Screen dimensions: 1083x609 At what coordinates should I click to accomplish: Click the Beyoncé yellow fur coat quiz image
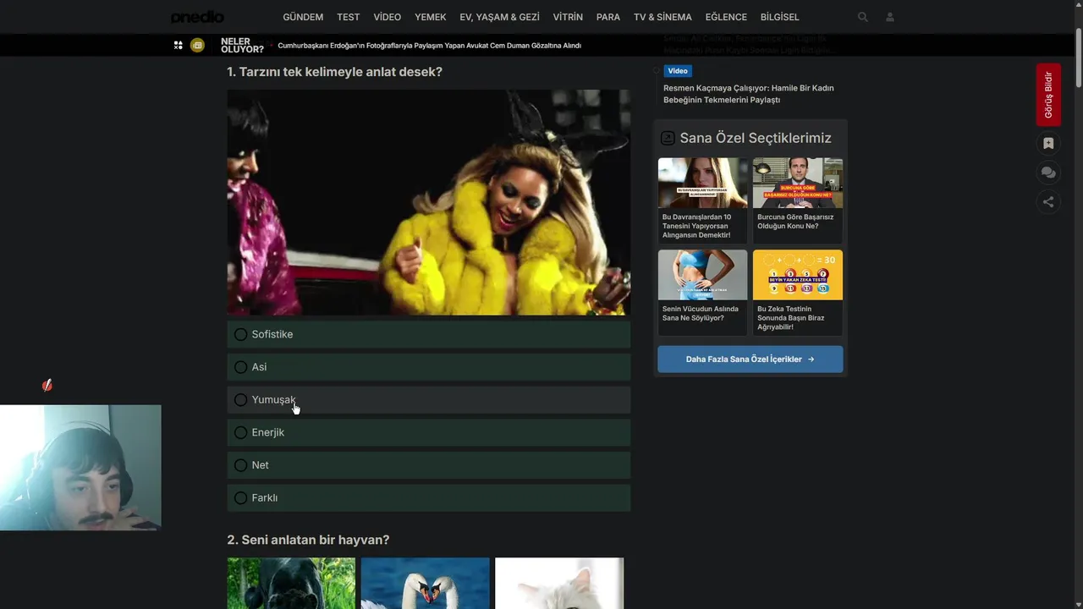pos(429,202)
